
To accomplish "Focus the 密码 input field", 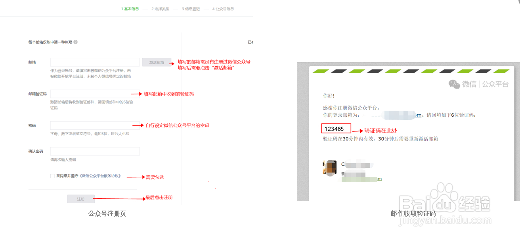I will [95, 125].
